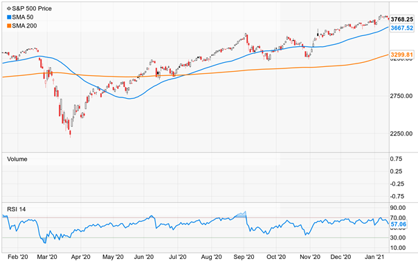Image resolution: width=418 pixels, height=261 pixels.
Task: Click the Mar '20 date axis label
Action: point(47,257)
